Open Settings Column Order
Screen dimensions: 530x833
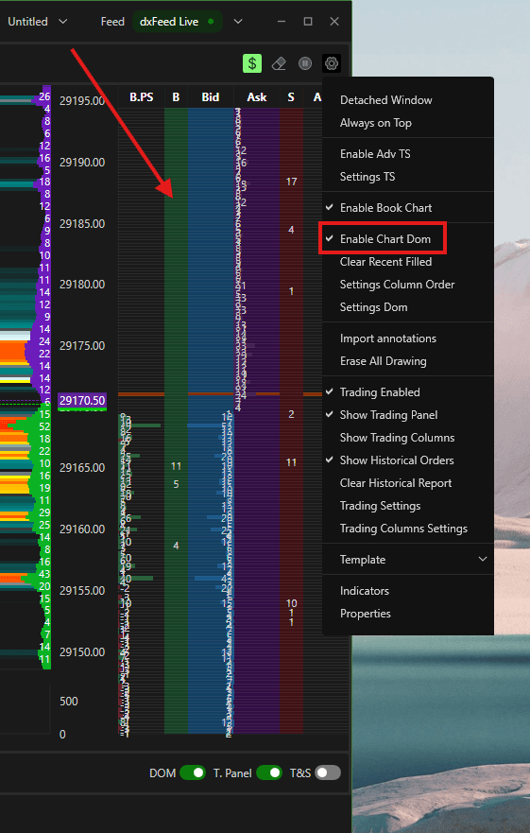408,285
